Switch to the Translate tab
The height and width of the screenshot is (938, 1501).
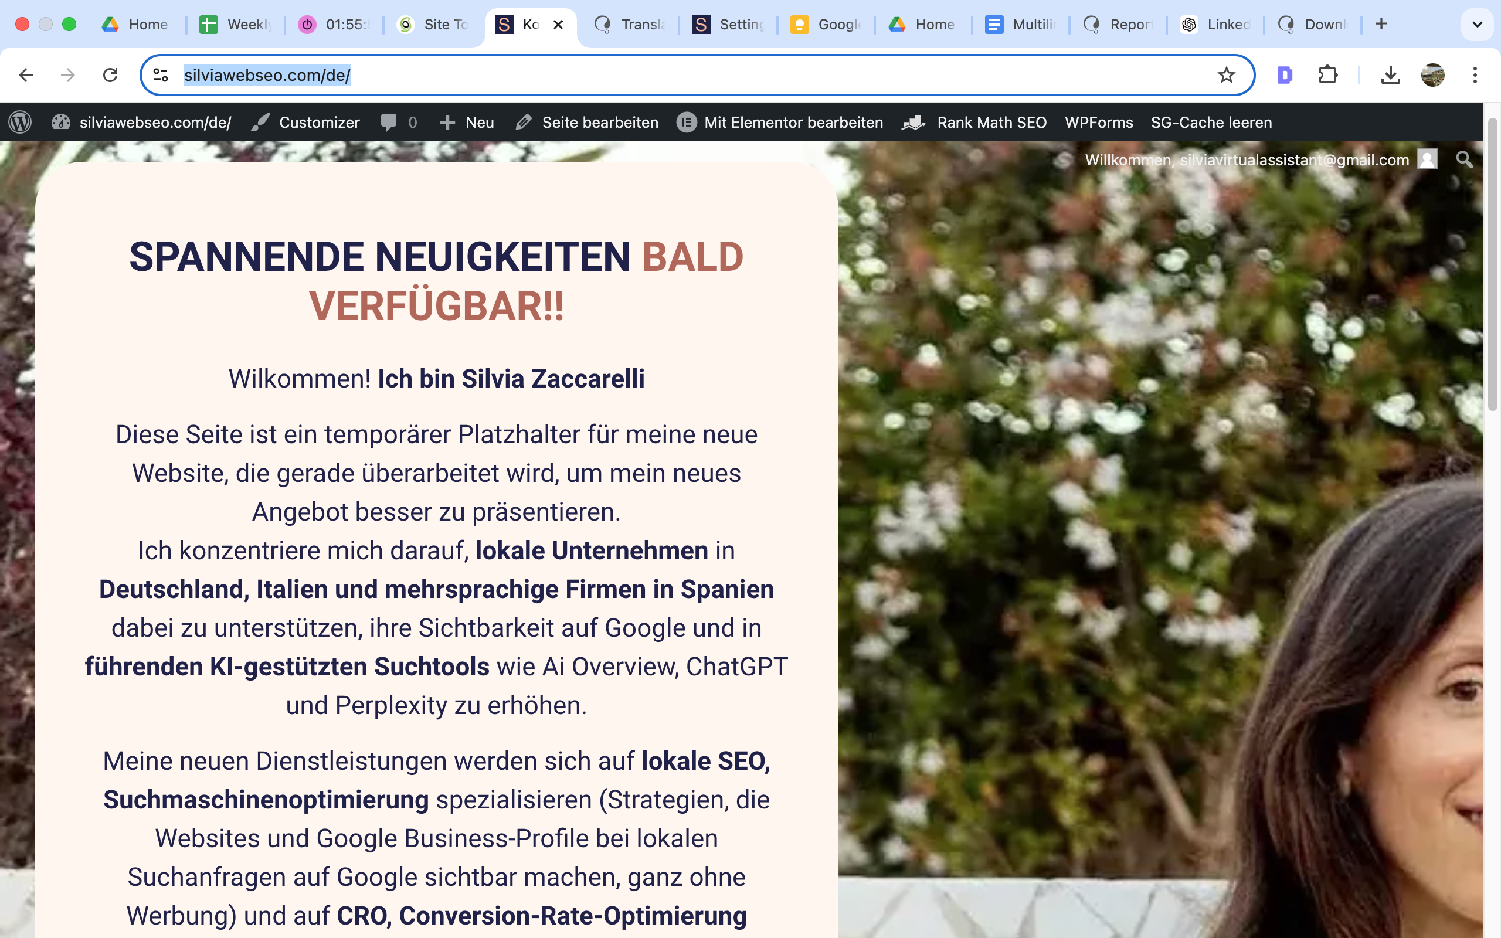click(x=630, y=24)
